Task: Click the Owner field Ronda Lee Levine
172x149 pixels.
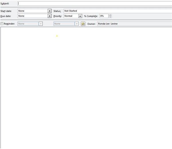Action: click(135, 24)
